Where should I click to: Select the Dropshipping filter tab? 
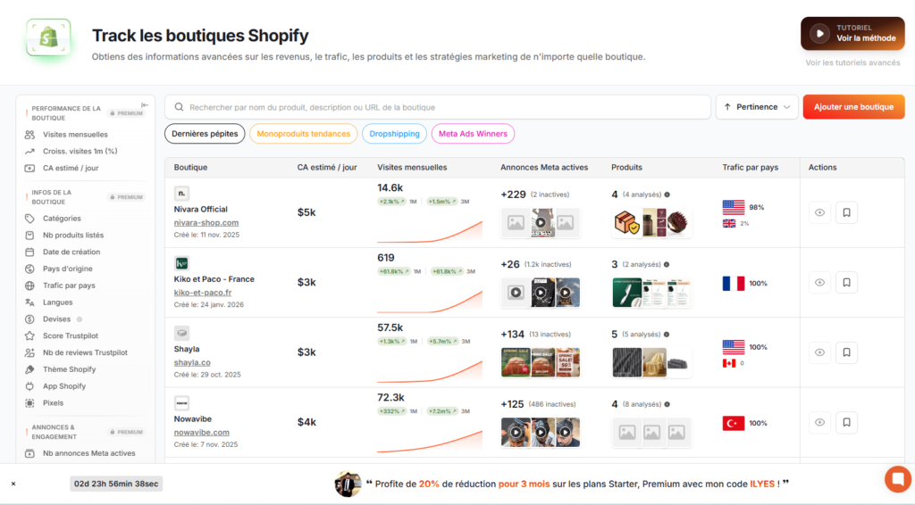[x=394, y=134]
